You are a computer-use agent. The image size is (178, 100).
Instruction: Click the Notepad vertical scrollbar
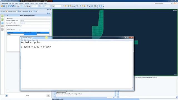[x=132, y=65]
